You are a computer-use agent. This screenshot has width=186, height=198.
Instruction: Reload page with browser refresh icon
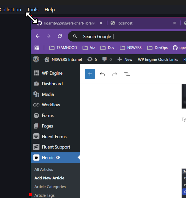pyautogui.click(x=60, y=36)
